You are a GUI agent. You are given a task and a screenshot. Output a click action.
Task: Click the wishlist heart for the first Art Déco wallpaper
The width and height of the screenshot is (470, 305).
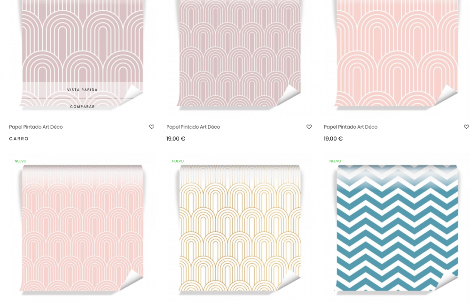pyautogui.click(x=152, y=127)
